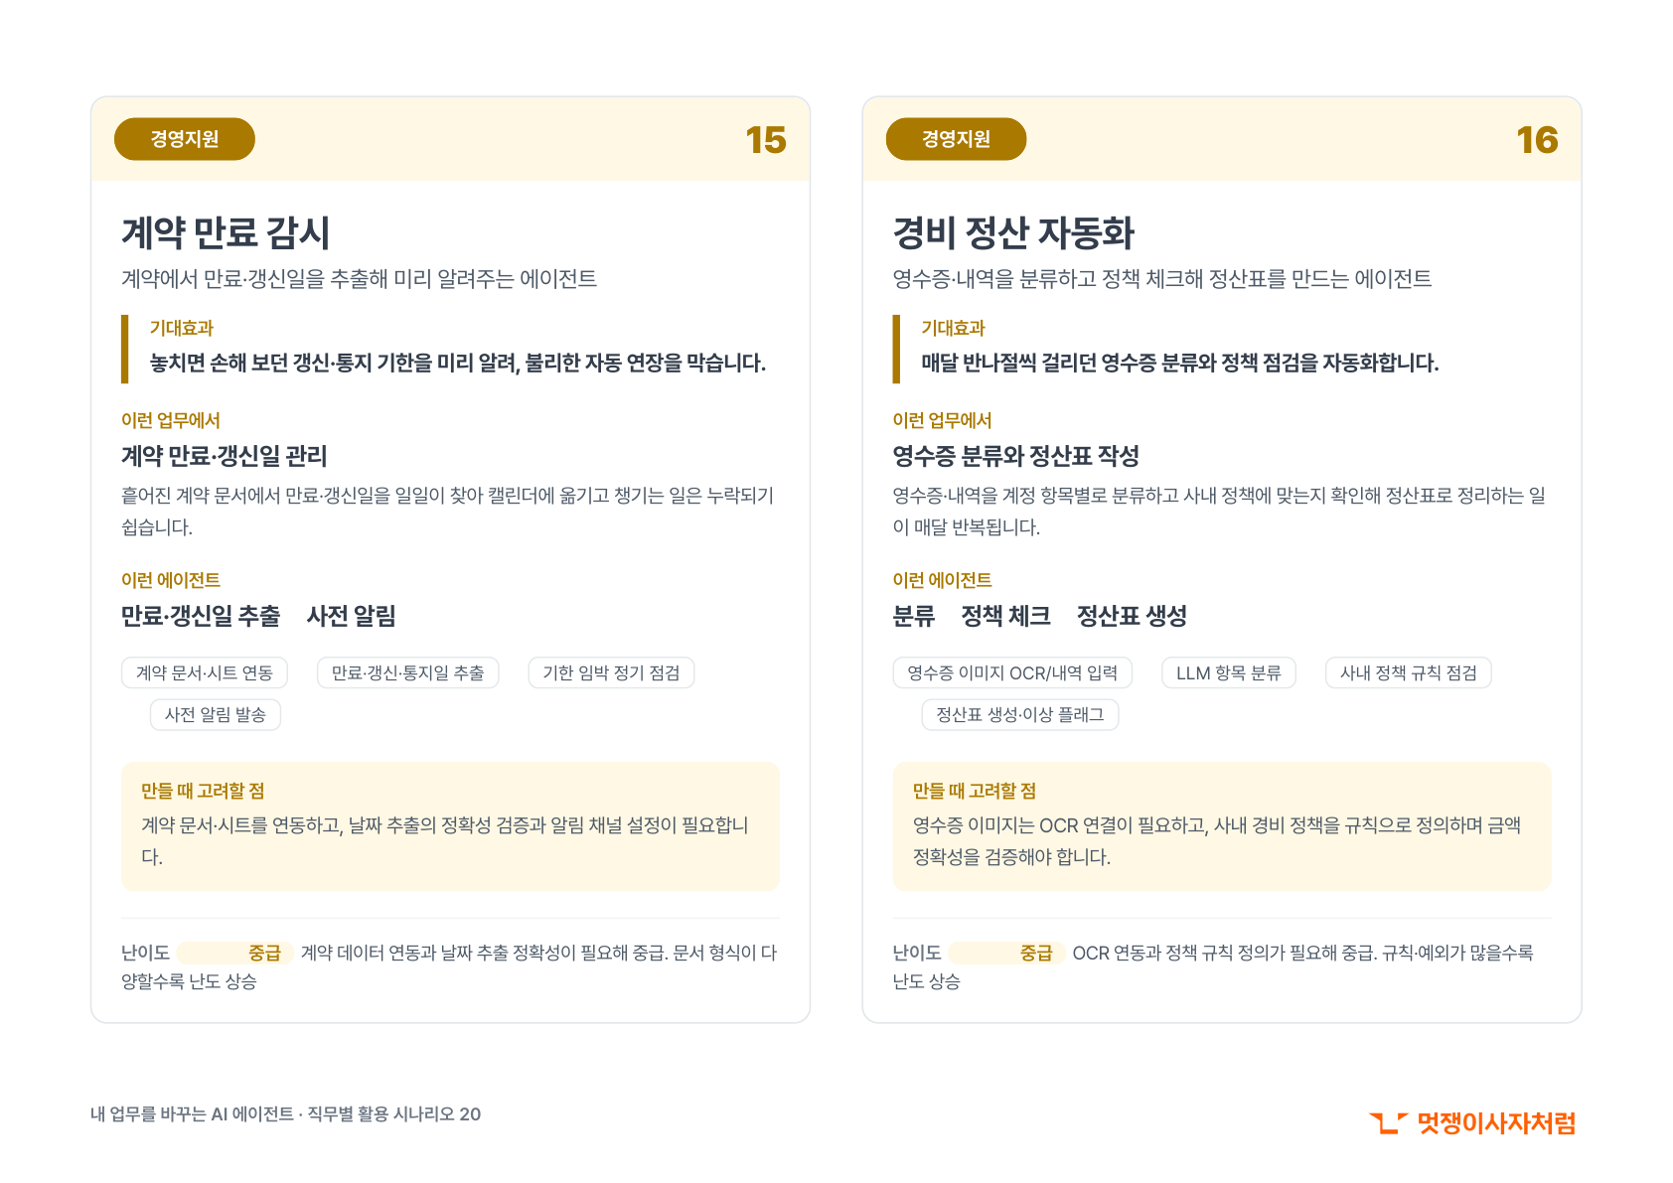The image size is (1673, 1183).
Task: Click the 정산표 생성·이상 플래그 tag
Action: click(1020, 714)
